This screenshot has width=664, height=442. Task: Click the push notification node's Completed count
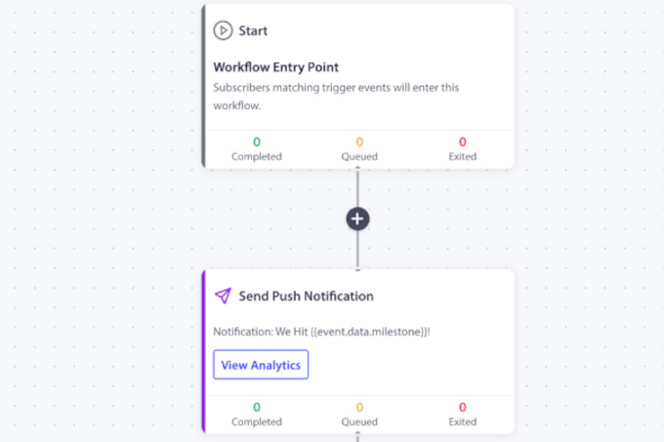(257, 407)
